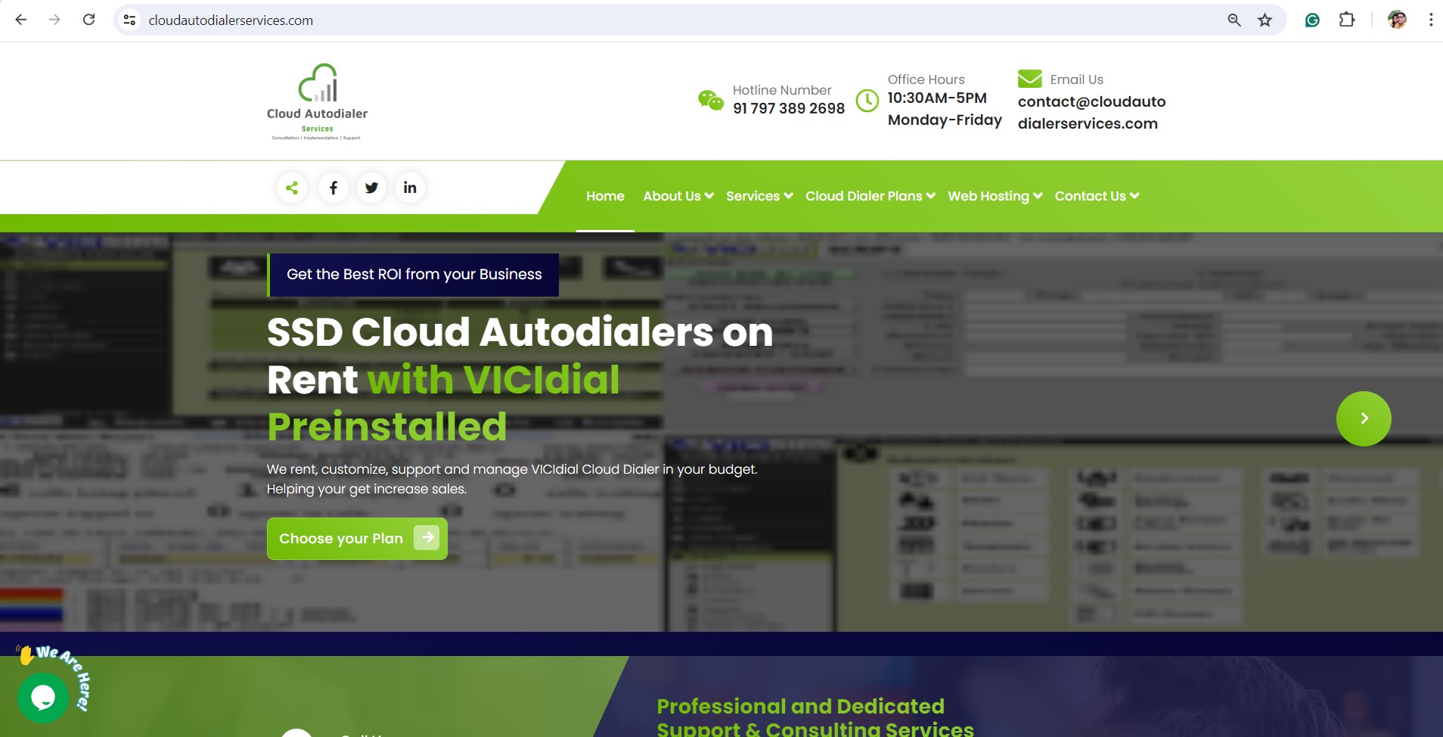Image resolution: width=1443 pixels, height=737 pixels.
Task: Click the address bar URL field
Action: (x=681, y=20)
